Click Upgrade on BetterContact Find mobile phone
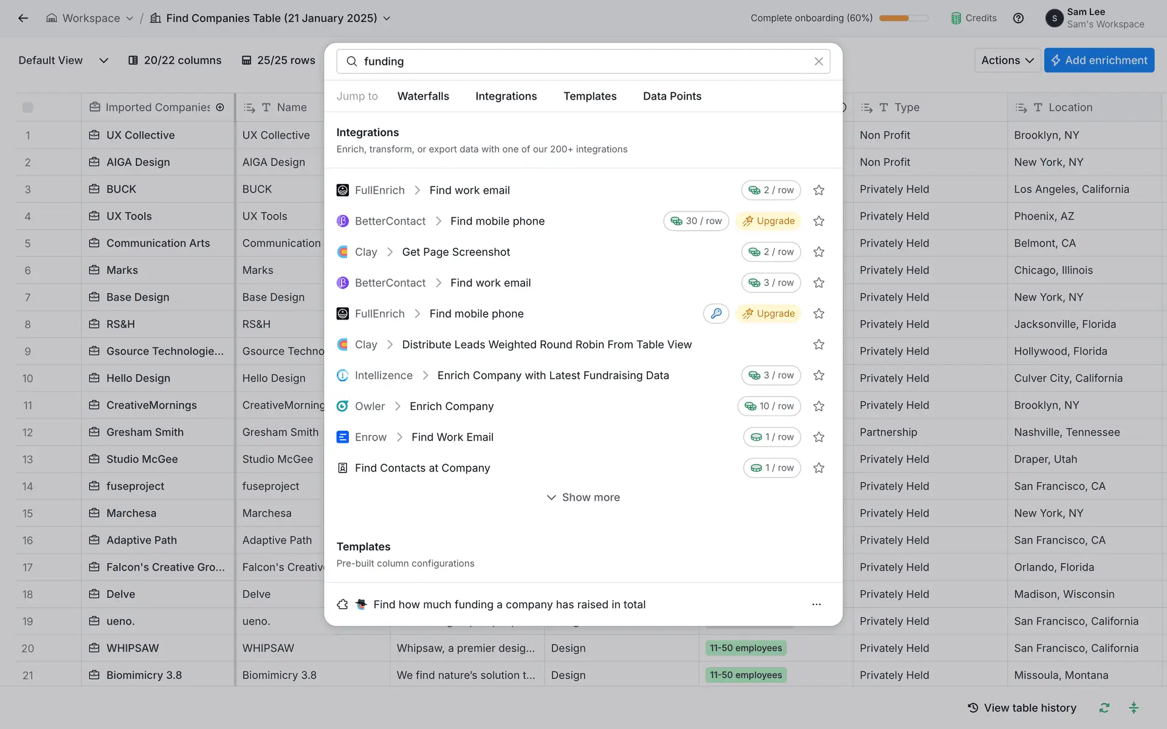 tap(768, 221)
